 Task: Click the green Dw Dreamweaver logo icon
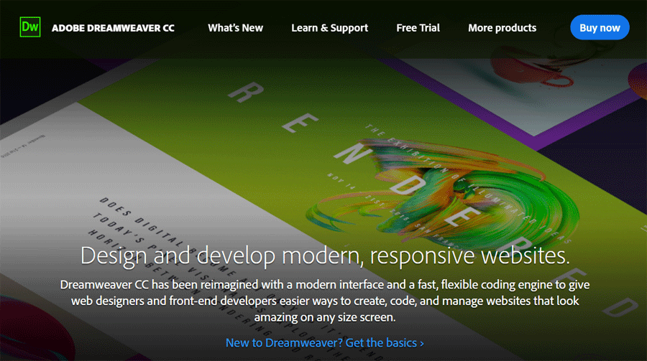coord(29,28)
